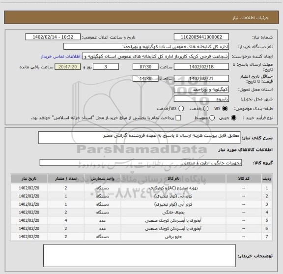Click the buyer organization name field

146,47
